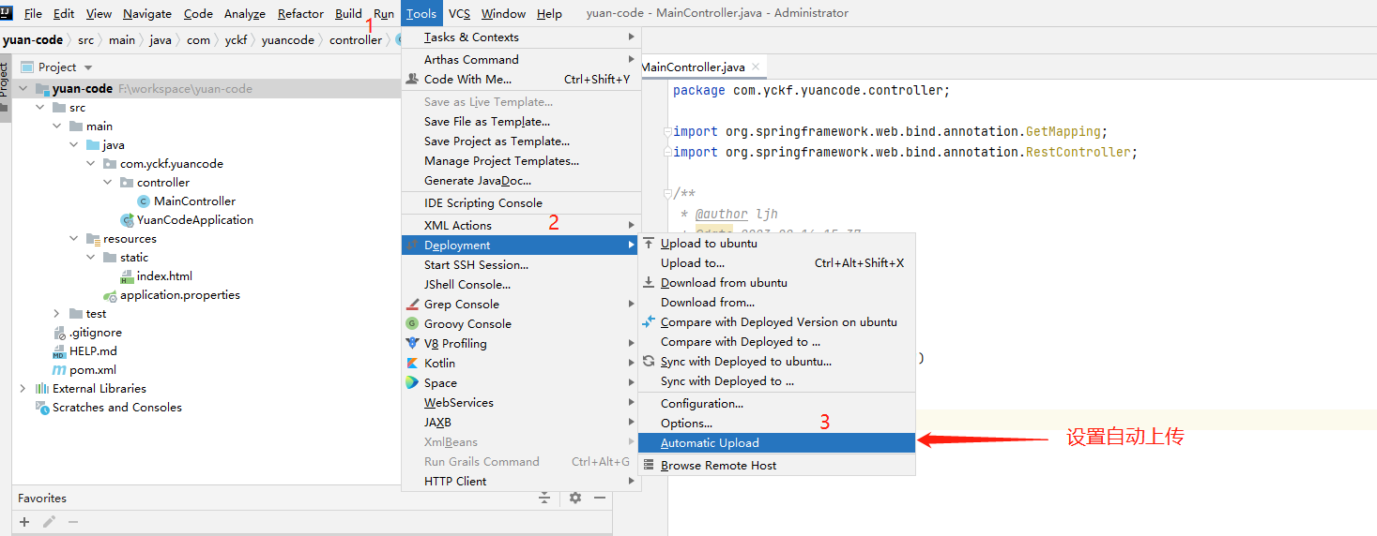Click the Browse Remote Host icon
This screenshot has height=536, width=1377.
(649, 466)
